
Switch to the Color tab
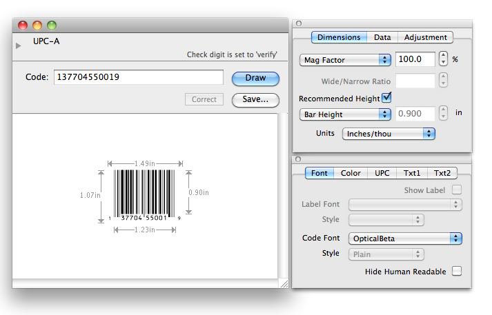[351, 173]
